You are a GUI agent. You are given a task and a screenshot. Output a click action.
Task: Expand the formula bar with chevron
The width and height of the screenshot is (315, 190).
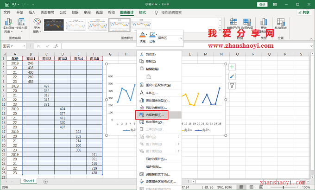312,46
